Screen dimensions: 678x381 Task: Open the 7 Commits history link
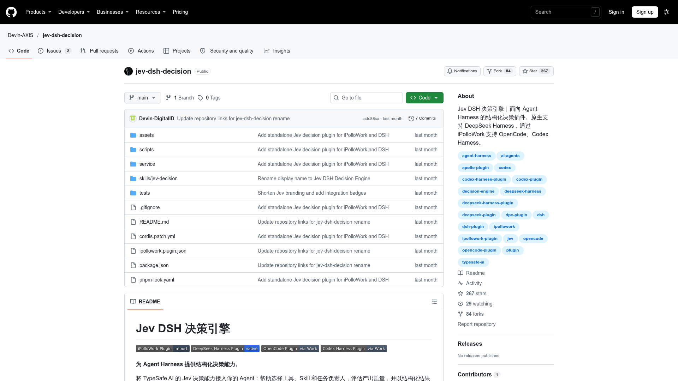point(422,119)
